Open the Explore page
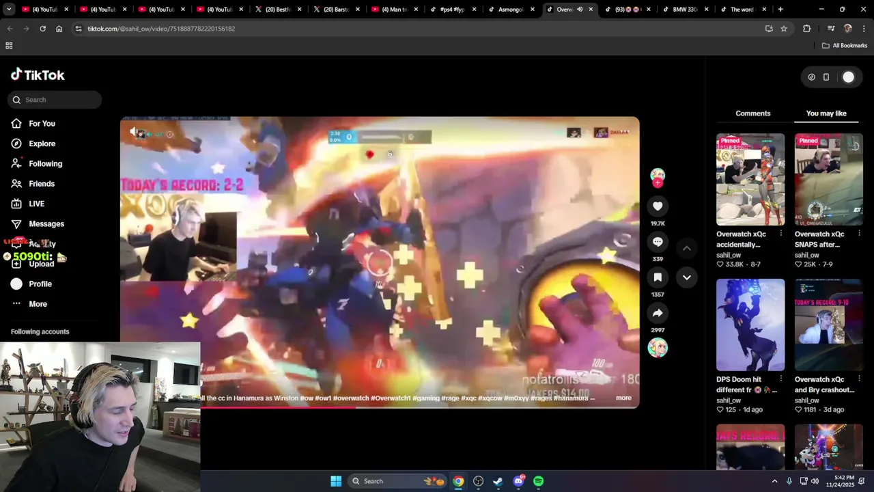The height and width of the screenshot is (492, 874). [42, 143]
